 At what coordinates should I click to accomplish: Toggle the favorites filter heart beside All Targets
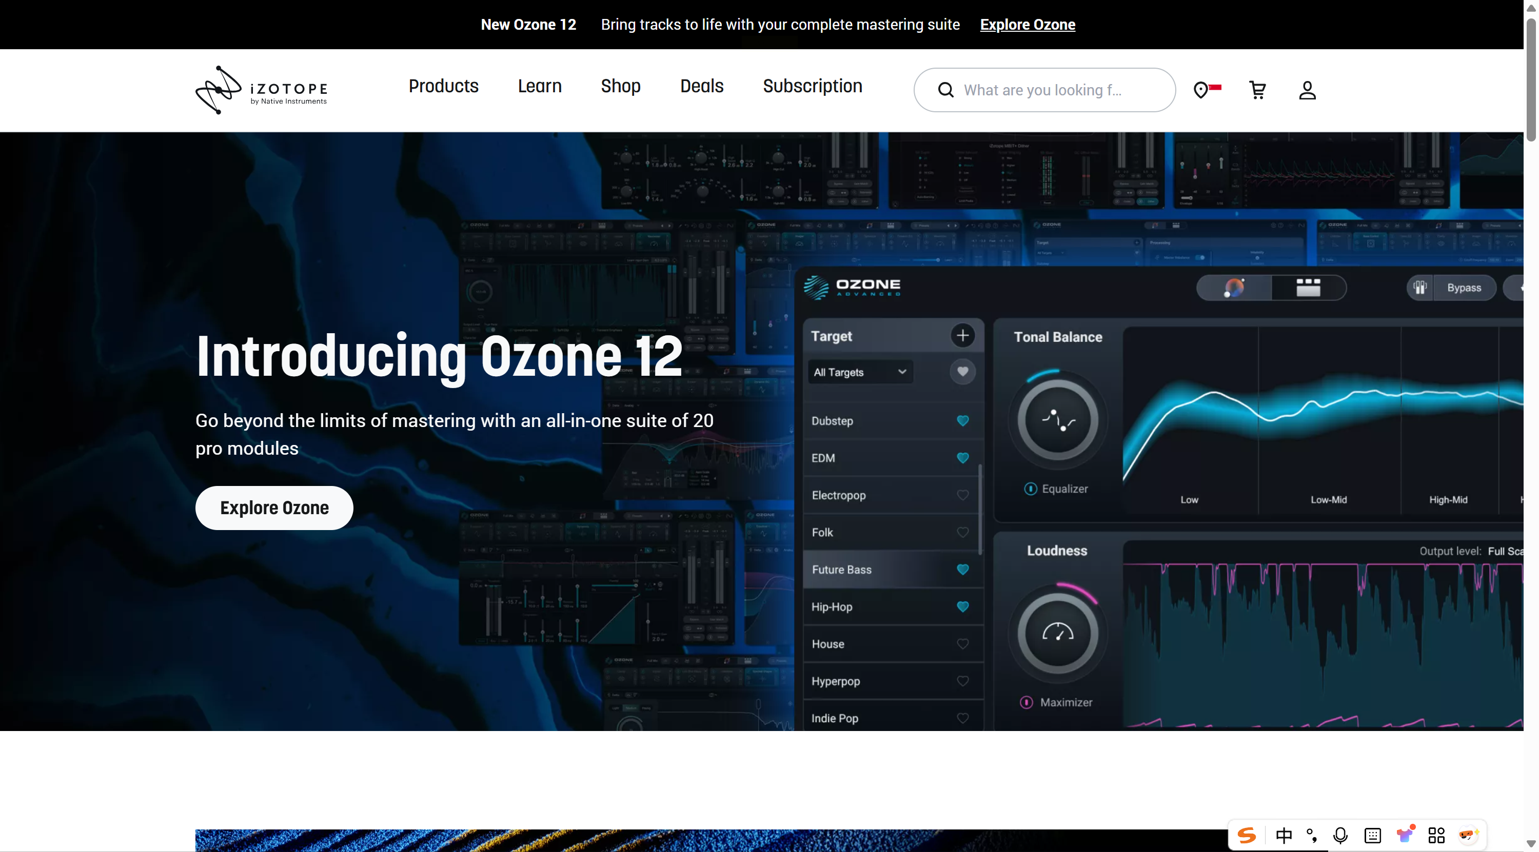[962, 371]
